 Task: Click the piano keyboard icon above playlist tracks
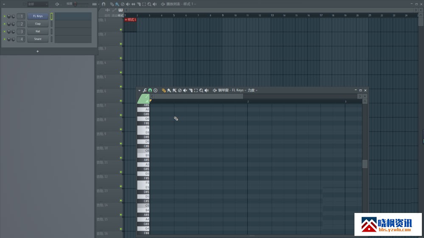click(120, 10)
